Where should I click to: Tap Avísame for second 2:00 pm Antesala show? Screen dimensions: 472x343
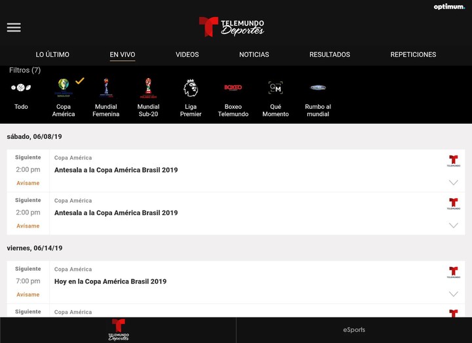tap(28, 226)
